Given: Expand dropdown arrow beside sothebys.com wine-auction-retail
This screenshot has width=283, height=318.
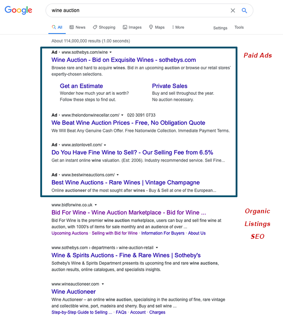Looking at the screenshot, I should tap(157, 248).
